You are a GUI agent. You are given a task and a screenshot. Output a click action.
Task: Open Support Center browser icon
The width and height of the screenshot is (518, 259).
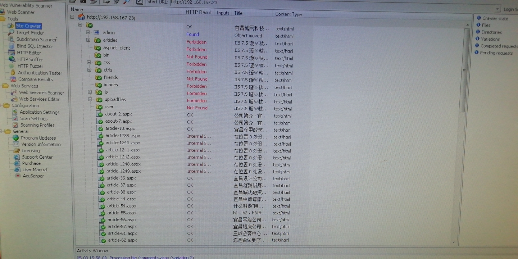tap(17, 157)
